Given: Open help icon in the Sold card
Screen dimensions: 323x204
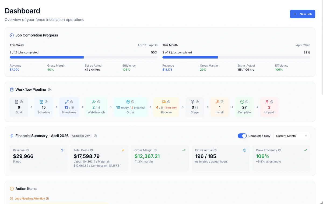Looking at the screenshot, I should tap(22, 102).
